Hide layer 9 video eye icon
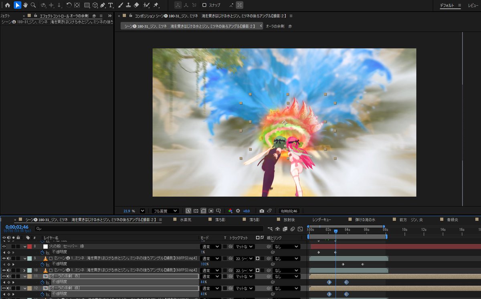 click(x=4, y=259)
